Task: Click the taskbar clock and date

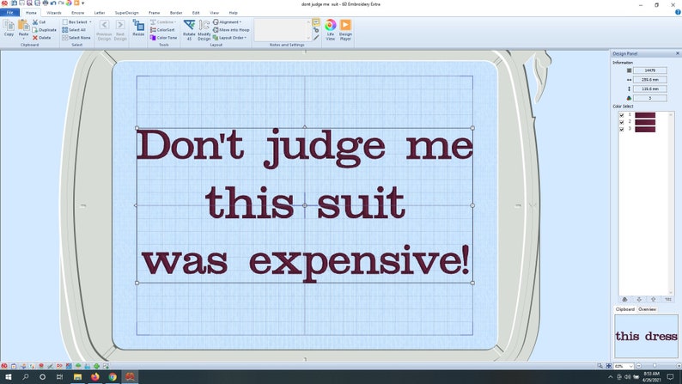Action: coord(652,376)
